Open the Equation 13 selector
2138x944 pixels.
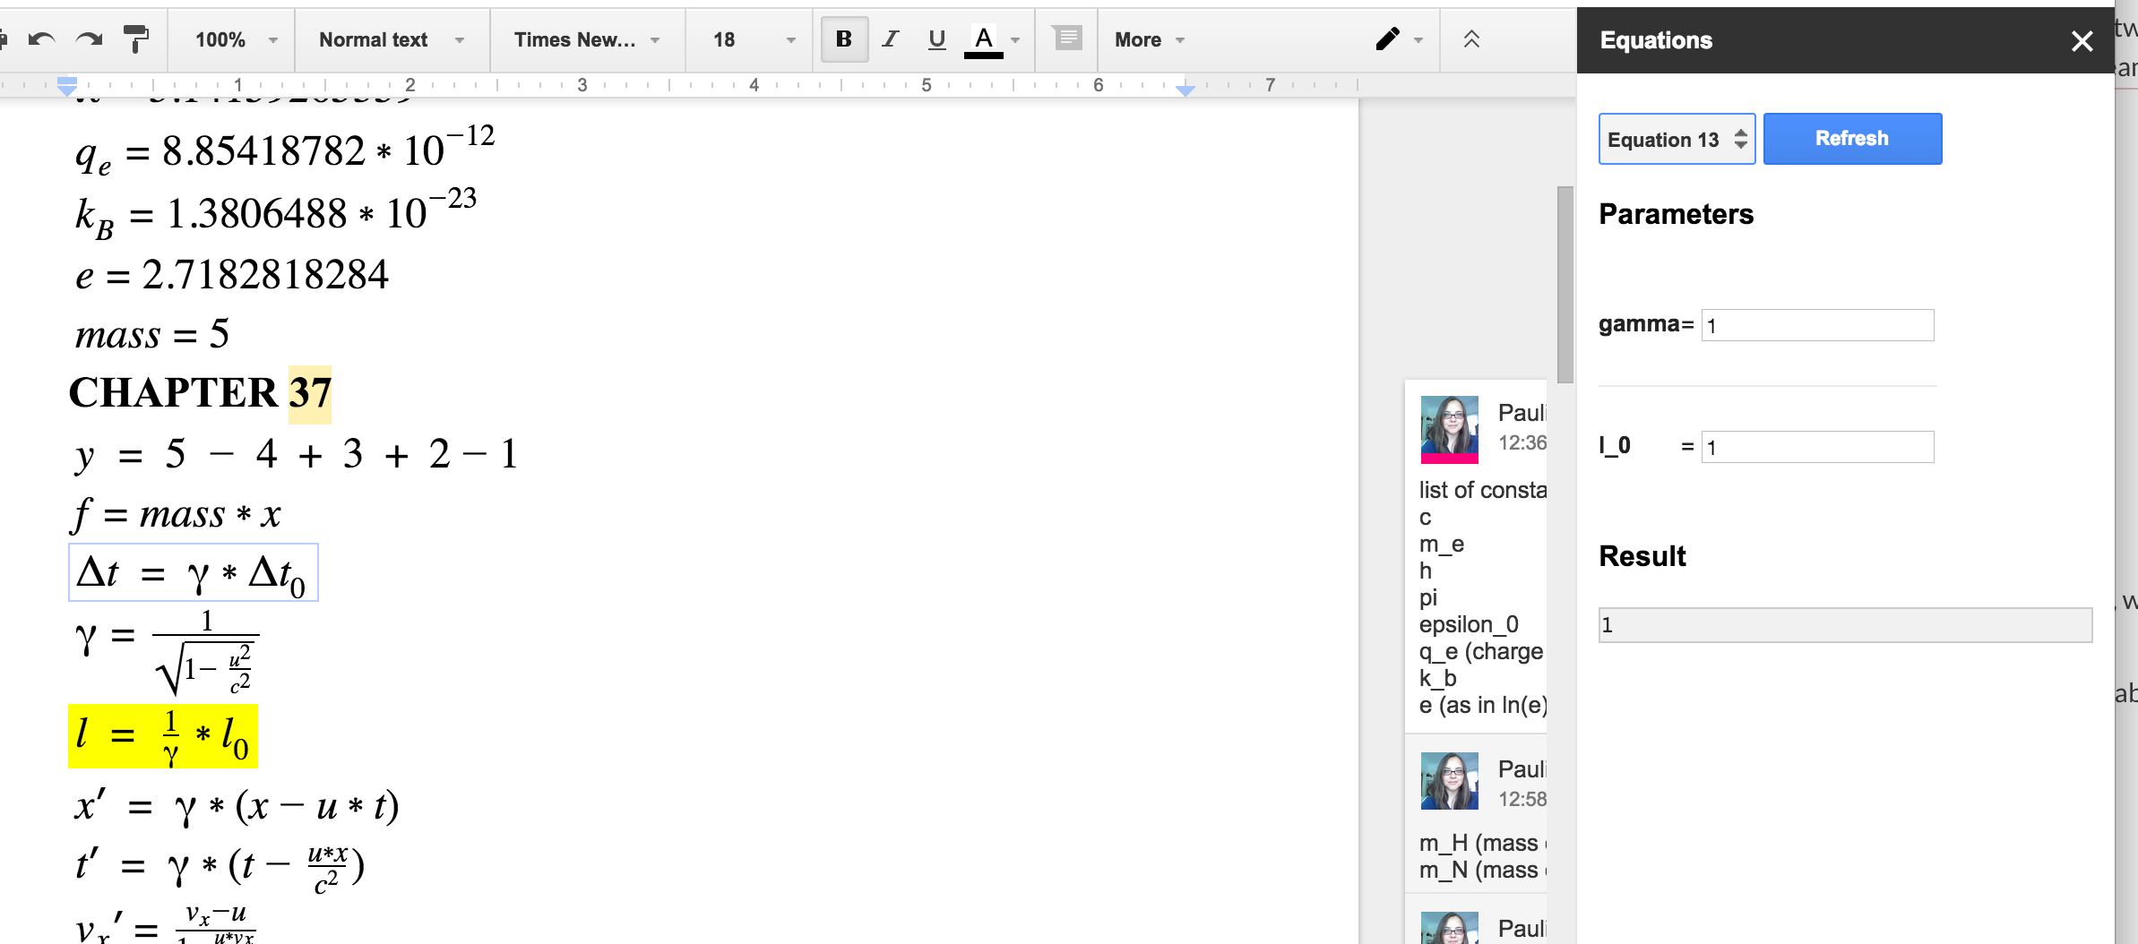coord(1677,139)
